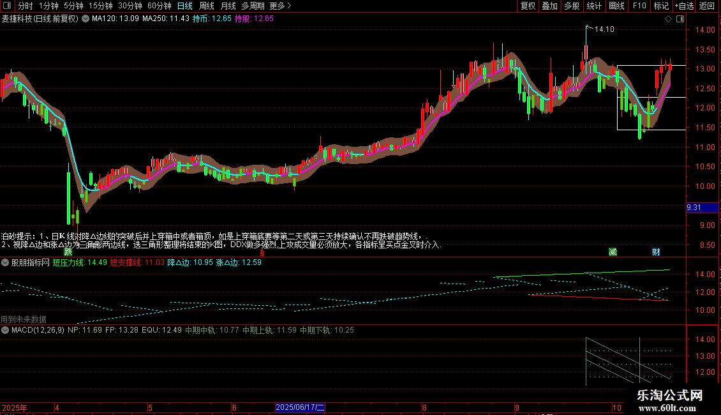
Task: Click the 股朋指标网 indicator name
Action: pos(31,262)
